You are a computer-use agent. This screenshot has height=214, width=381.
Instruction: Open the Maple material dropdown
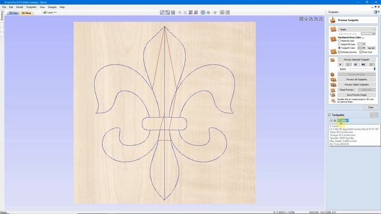pos(357,29)
